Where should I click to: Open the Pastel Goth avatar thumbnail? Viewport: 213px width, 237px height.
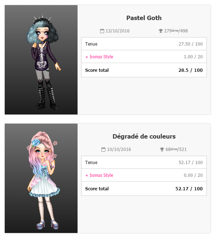click(x=41, y=60)
